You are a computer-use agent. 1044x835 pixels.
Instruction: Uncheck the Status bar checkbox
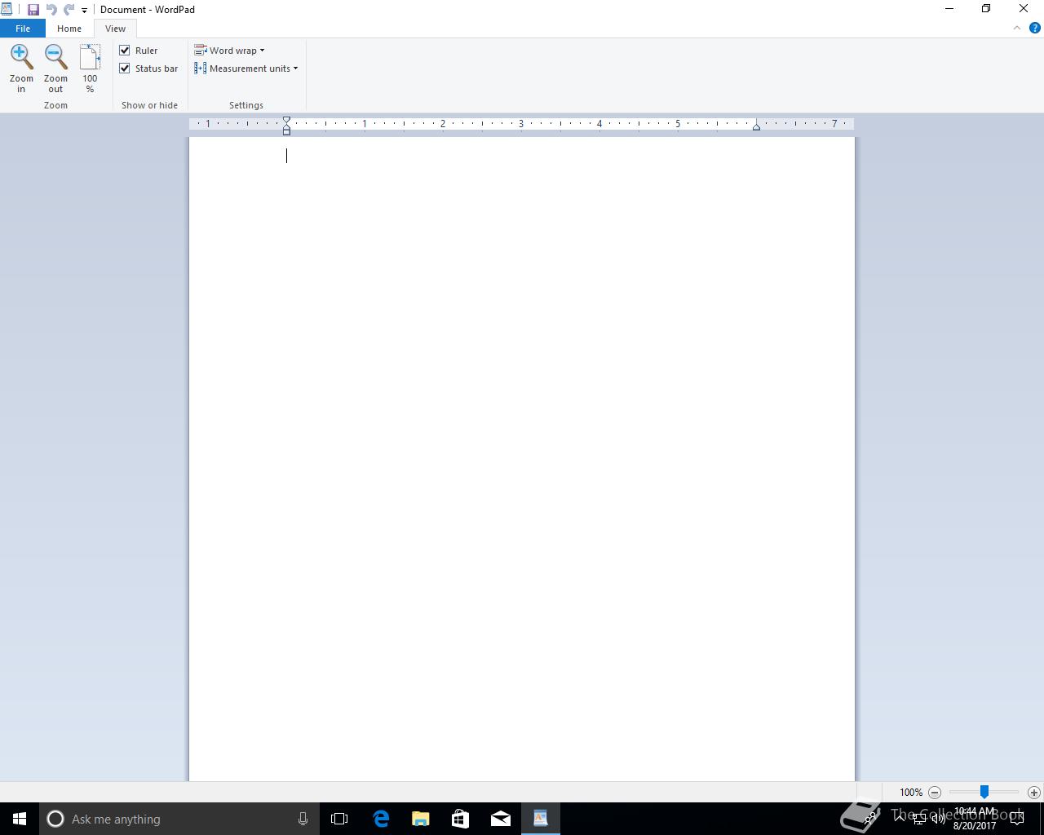coord(125,68)
